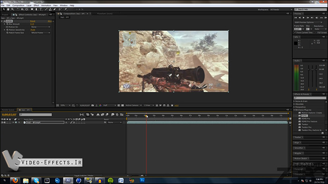The width and height of the screenshot is (328, 184).
Task: Switch to the Project panel tab
Action: [5, 15]
